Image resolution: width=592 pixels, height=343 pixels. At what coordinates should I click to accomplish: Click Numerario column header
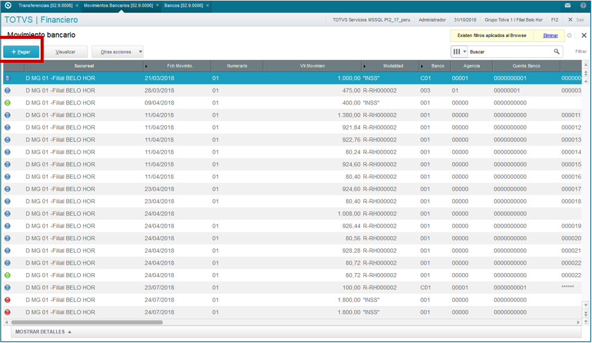[237, 66]
